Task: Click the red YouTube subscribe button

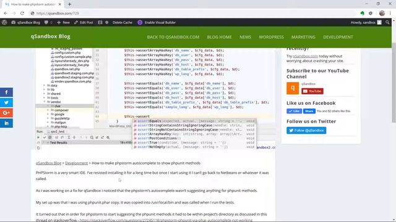Action: tap(312, 91)
